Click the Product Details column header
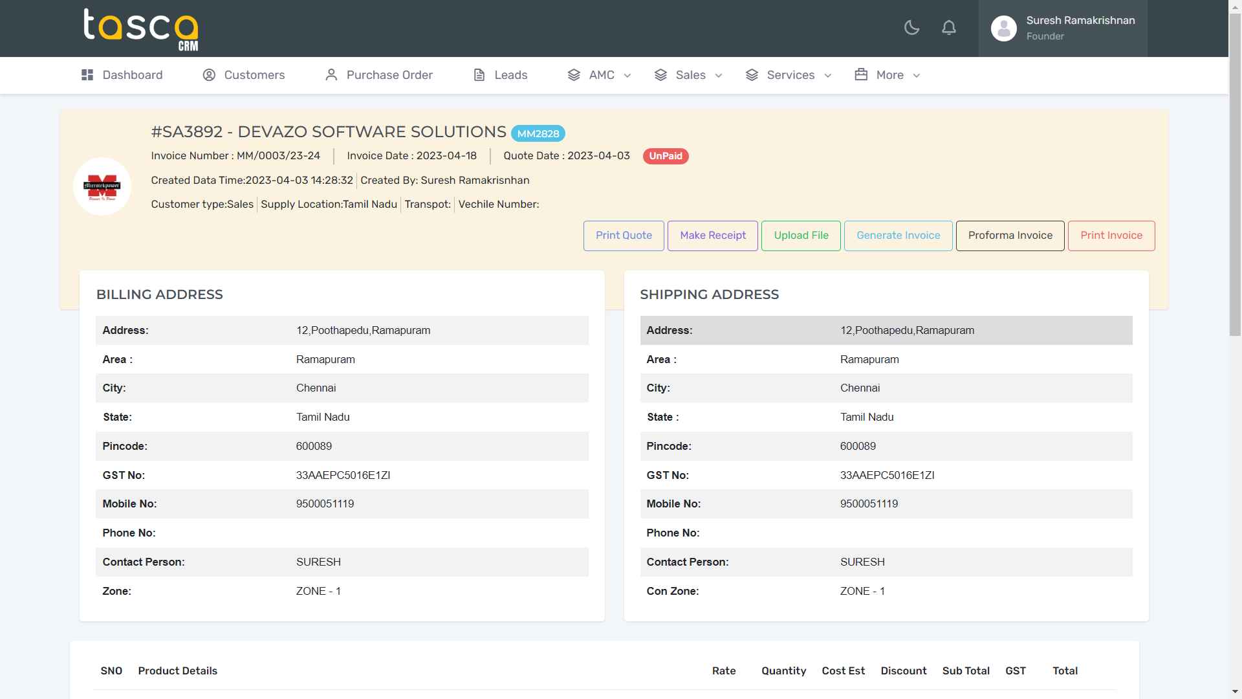Viewport: 1242px width, 699px height. 178,671
